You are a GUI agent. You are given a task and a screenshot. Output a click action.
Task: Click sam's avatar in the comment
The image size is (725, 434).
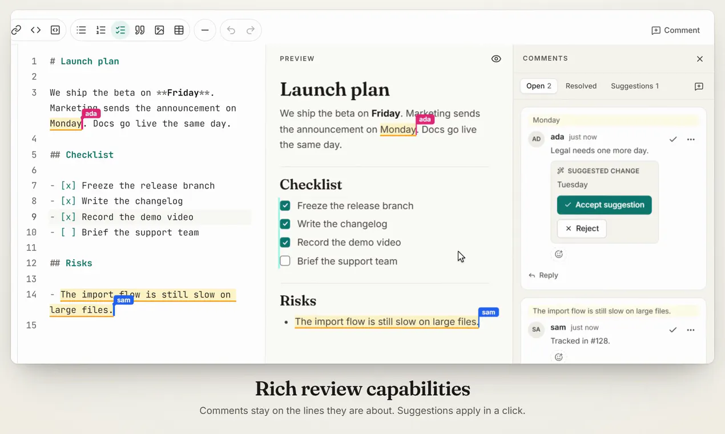click(x=536, y=329)
